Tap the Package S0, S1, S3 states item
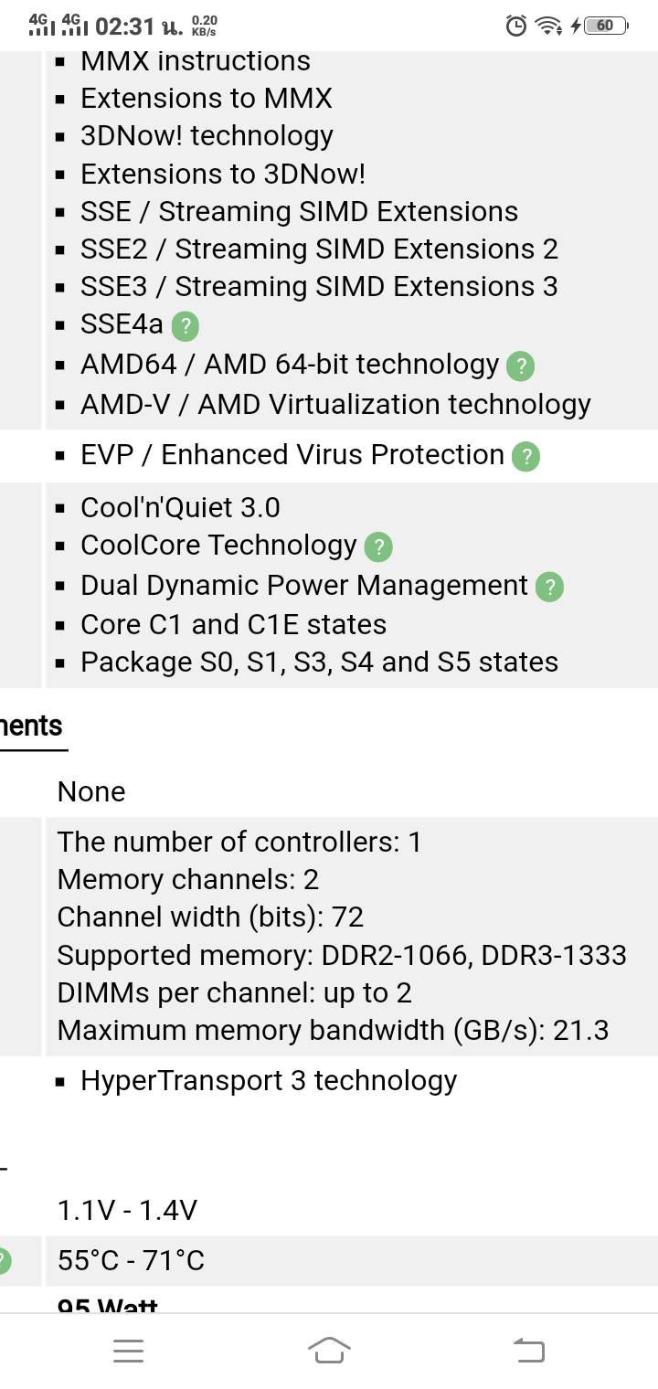Viewport: 658px width, 1389px height. tap(319, 662)
